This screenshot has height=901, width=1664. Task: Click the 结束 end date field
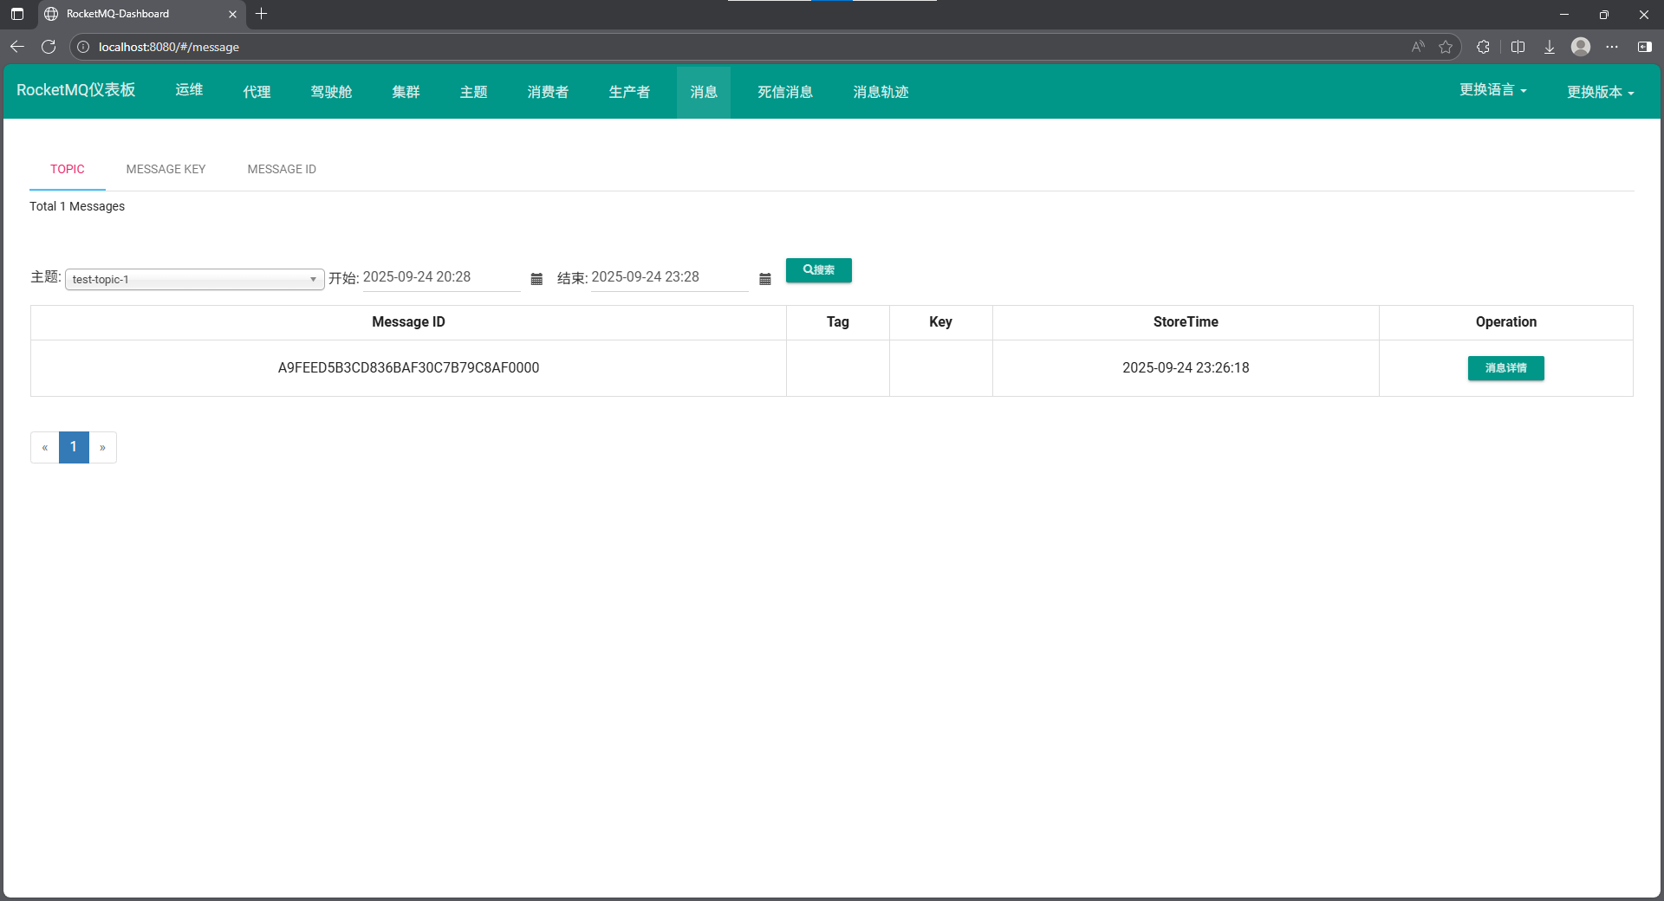coord(669,277)
